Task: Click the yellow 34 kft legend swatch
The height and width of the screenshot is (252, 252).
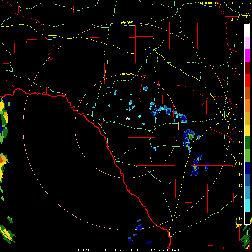Action: [x=247, y=130]
